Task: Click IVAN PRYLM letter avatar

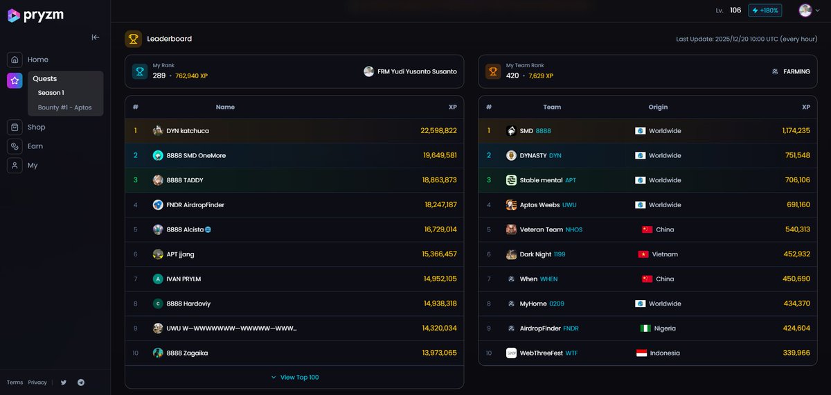Action: pos(158,279)
